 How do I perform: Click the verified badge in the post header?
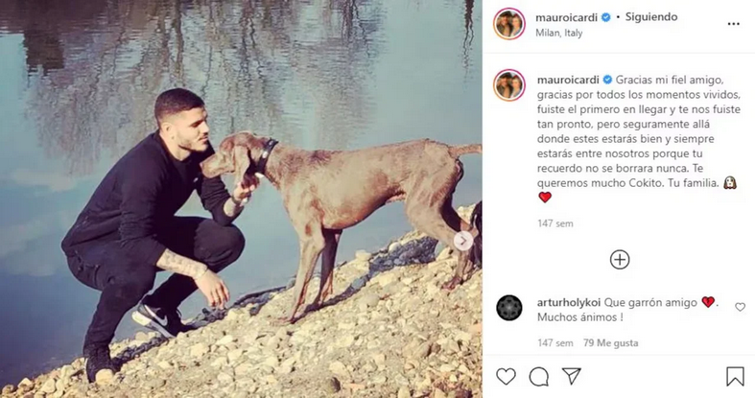[x=605, y=17]
